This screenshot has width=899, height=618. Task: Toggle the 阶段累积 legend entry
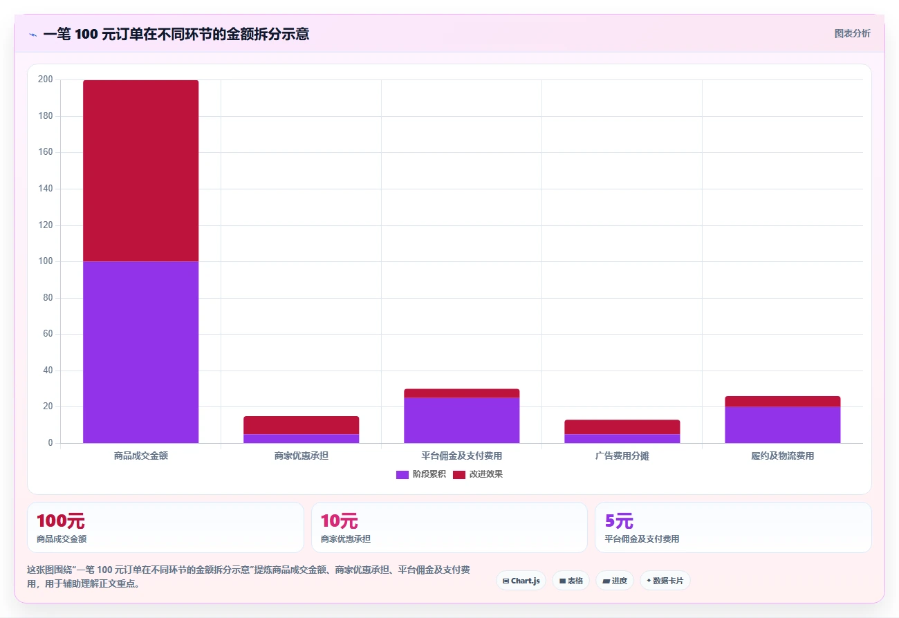(x=420, y=474)
